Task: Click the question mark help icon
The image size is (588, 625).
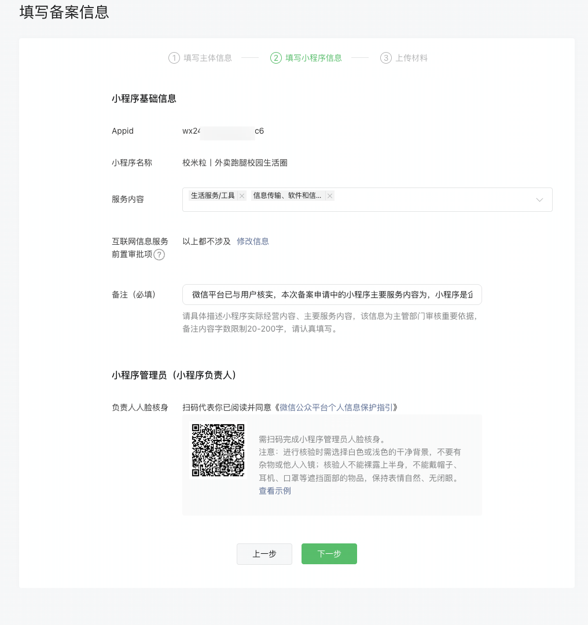Action: point(159,255)
